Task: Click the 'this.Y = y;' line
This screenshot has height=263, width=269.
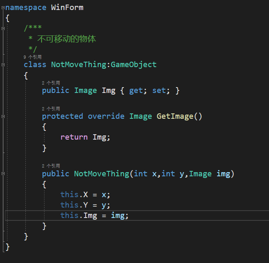Action: pos(85,205)
